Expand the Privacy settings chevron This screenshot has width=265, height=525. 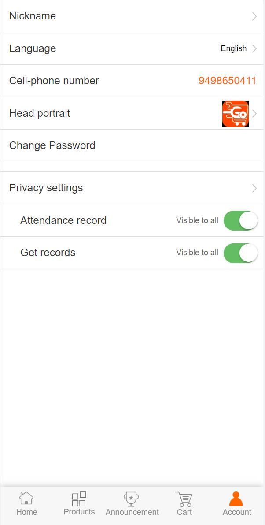[x=254, y=188]
